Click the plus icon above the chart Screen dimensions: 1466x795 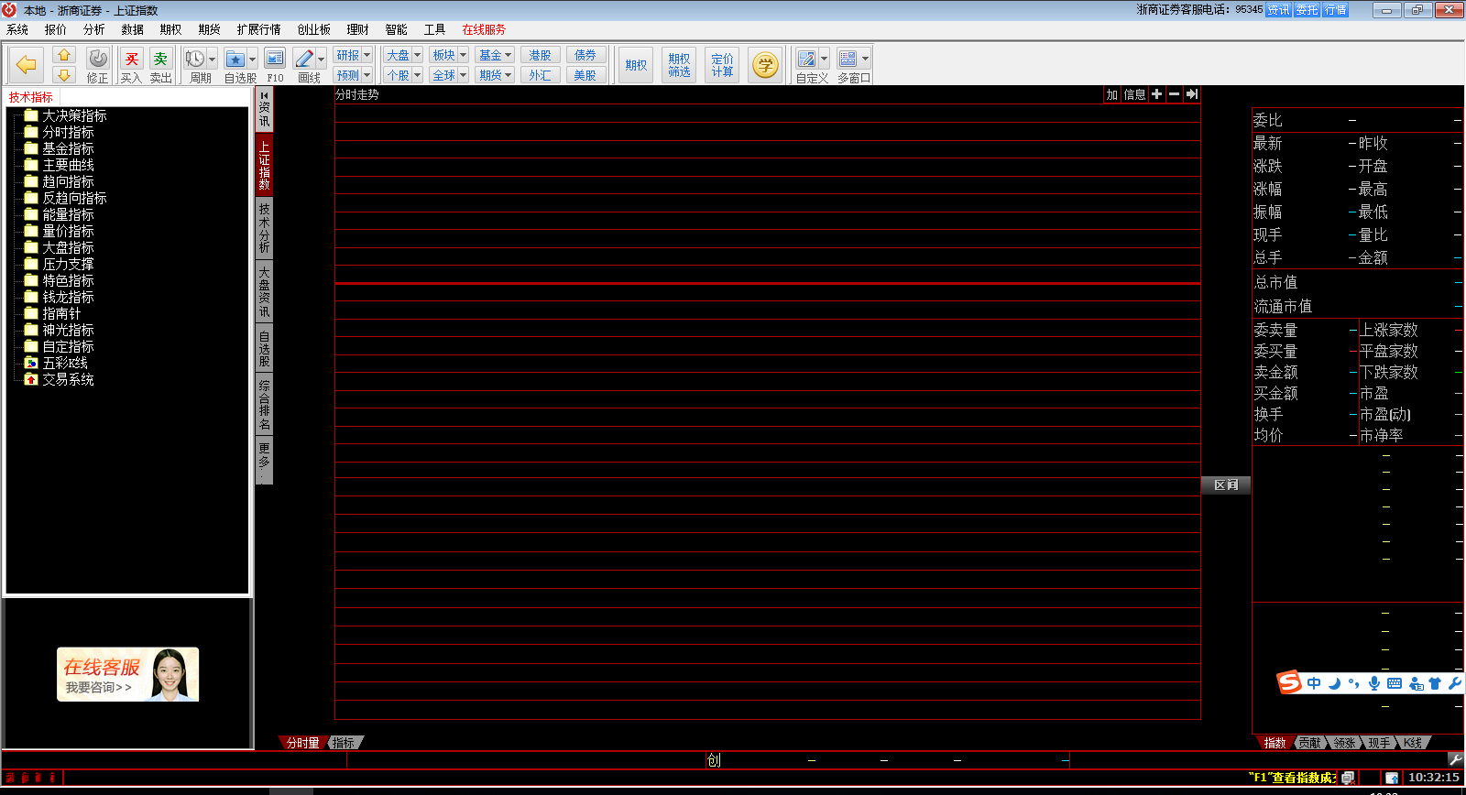[1156, 94]
